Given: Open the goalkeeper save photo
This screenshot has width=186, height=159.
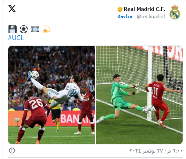Looking at the screenshot, I should (x=139, y=95).
